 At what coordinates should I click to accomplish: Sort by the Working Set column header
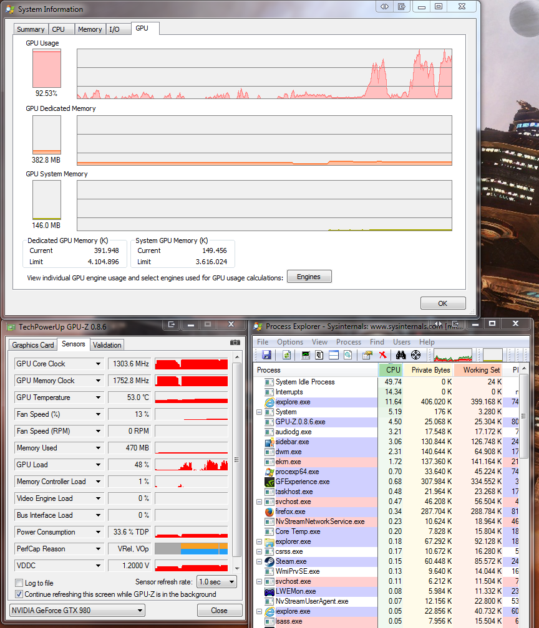[479, 370]
